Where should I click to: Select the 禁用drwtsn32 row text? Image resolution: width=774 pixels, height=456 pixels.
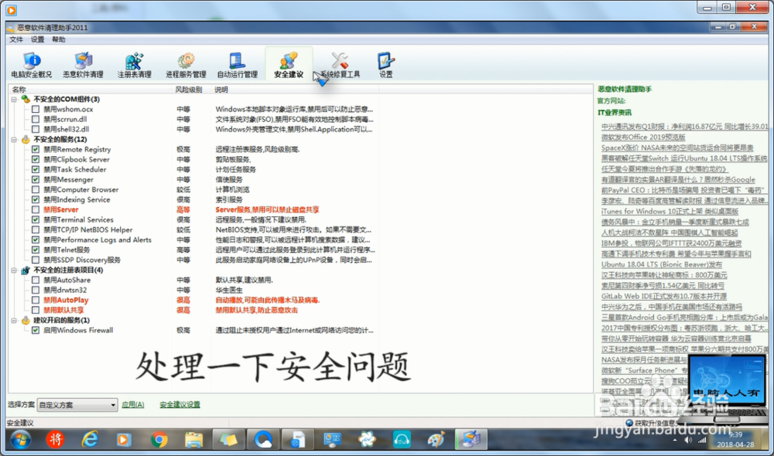click(65, 291)
